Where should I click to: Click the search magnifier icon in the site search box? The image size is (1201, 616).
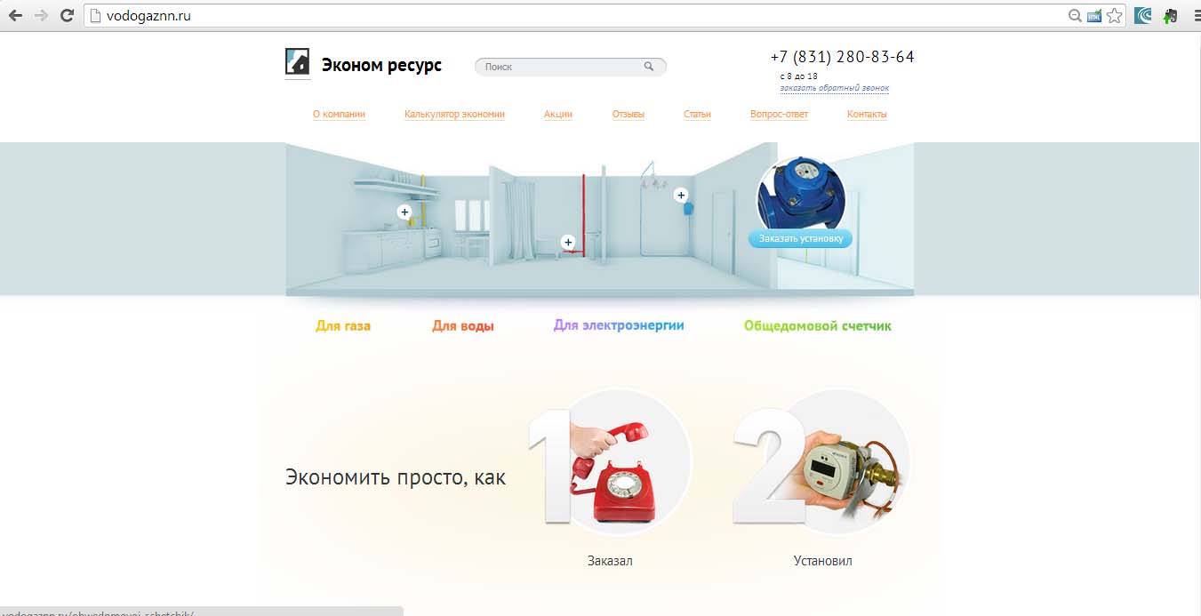click(649, 67)
